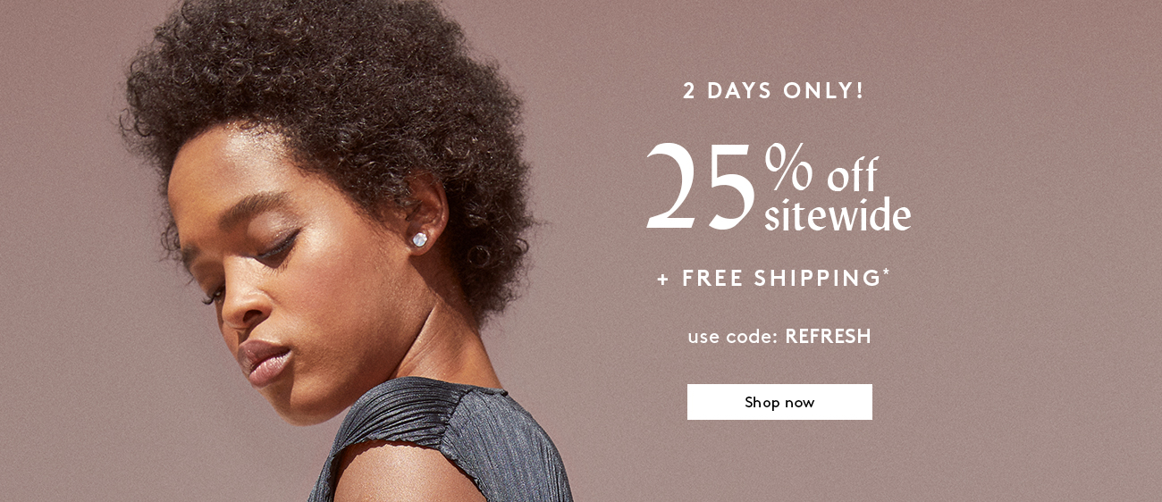Click the asterisk after FREE SHIPPING
Image resolution: width=1162 pixels, height=502 pixels.
pos(886,272)
